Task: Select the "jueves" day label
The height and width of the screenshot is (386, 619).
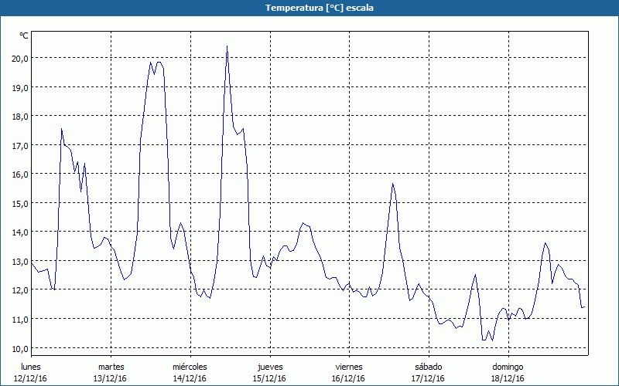Action: 269,366
